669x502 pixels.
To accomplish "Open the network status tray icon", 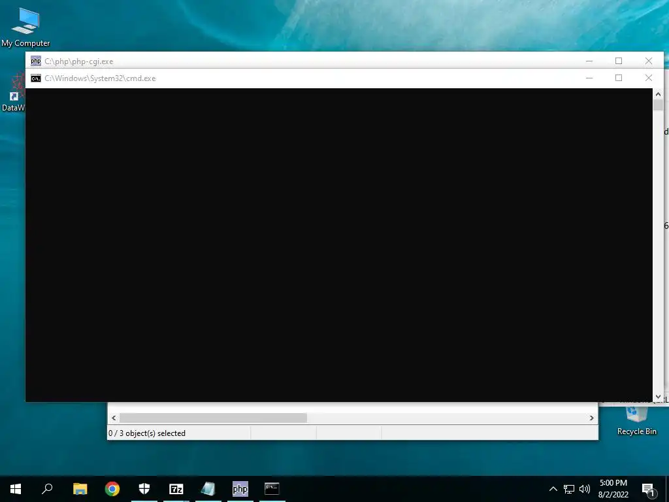I will click(569, 489).
